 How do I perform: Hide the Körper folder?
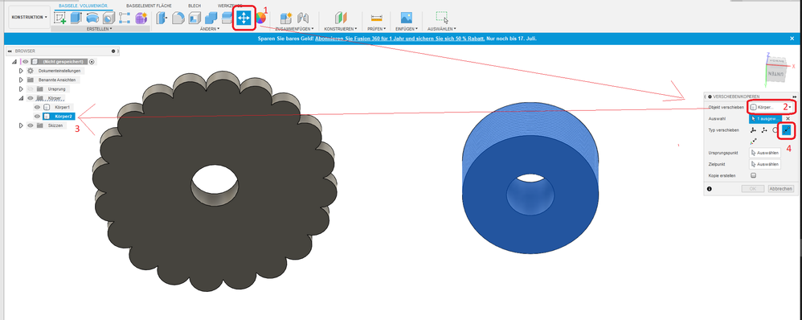[x=30, y=98]
